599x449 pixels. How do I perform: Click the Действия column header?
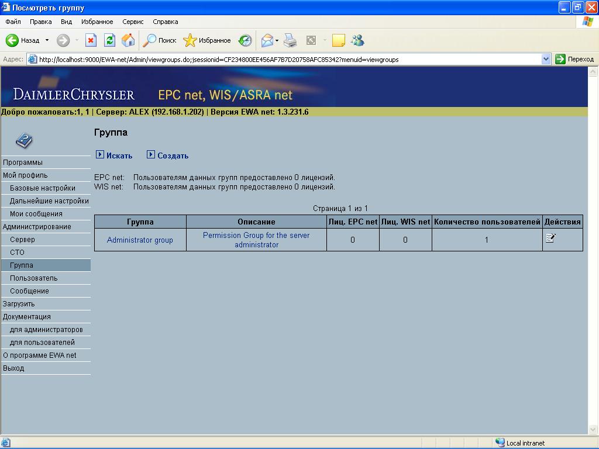click(x=563, y=222)
